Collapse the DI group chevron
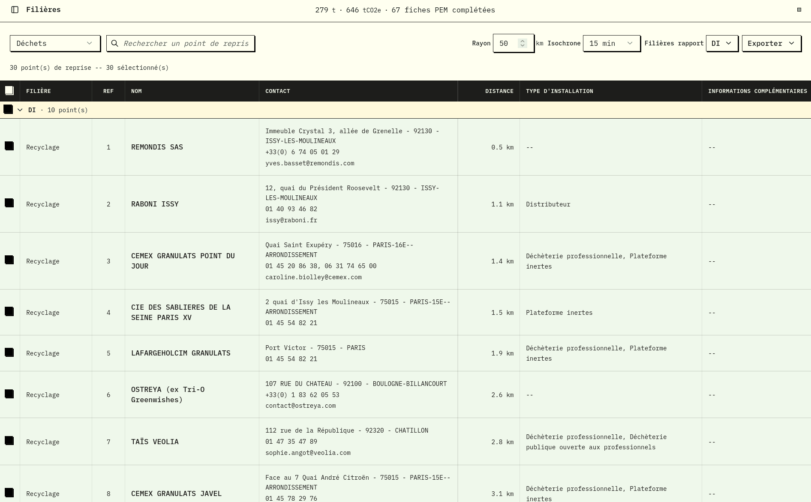Screen dimensions: 811x502 [20, 110]
